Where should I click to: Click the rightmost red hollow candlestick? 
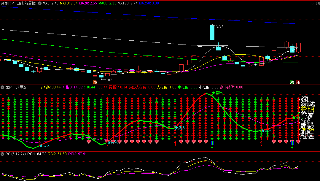298,47
